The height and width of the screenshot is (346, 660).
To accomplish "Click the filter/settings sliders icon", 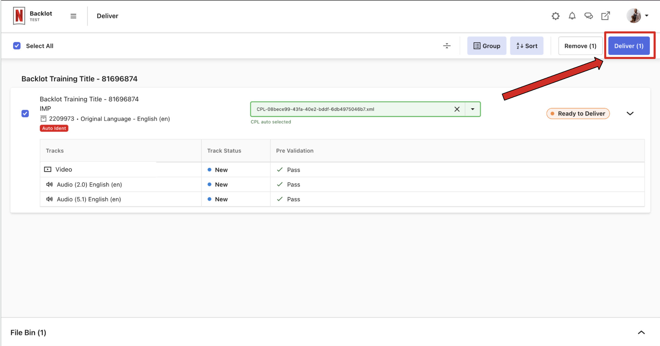I will [446, 46].
